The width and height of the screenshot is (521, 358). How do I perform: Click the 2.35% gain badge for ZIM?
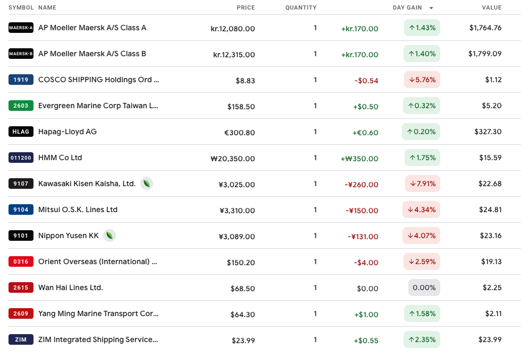pyautogui.click(x=422, y=339)
